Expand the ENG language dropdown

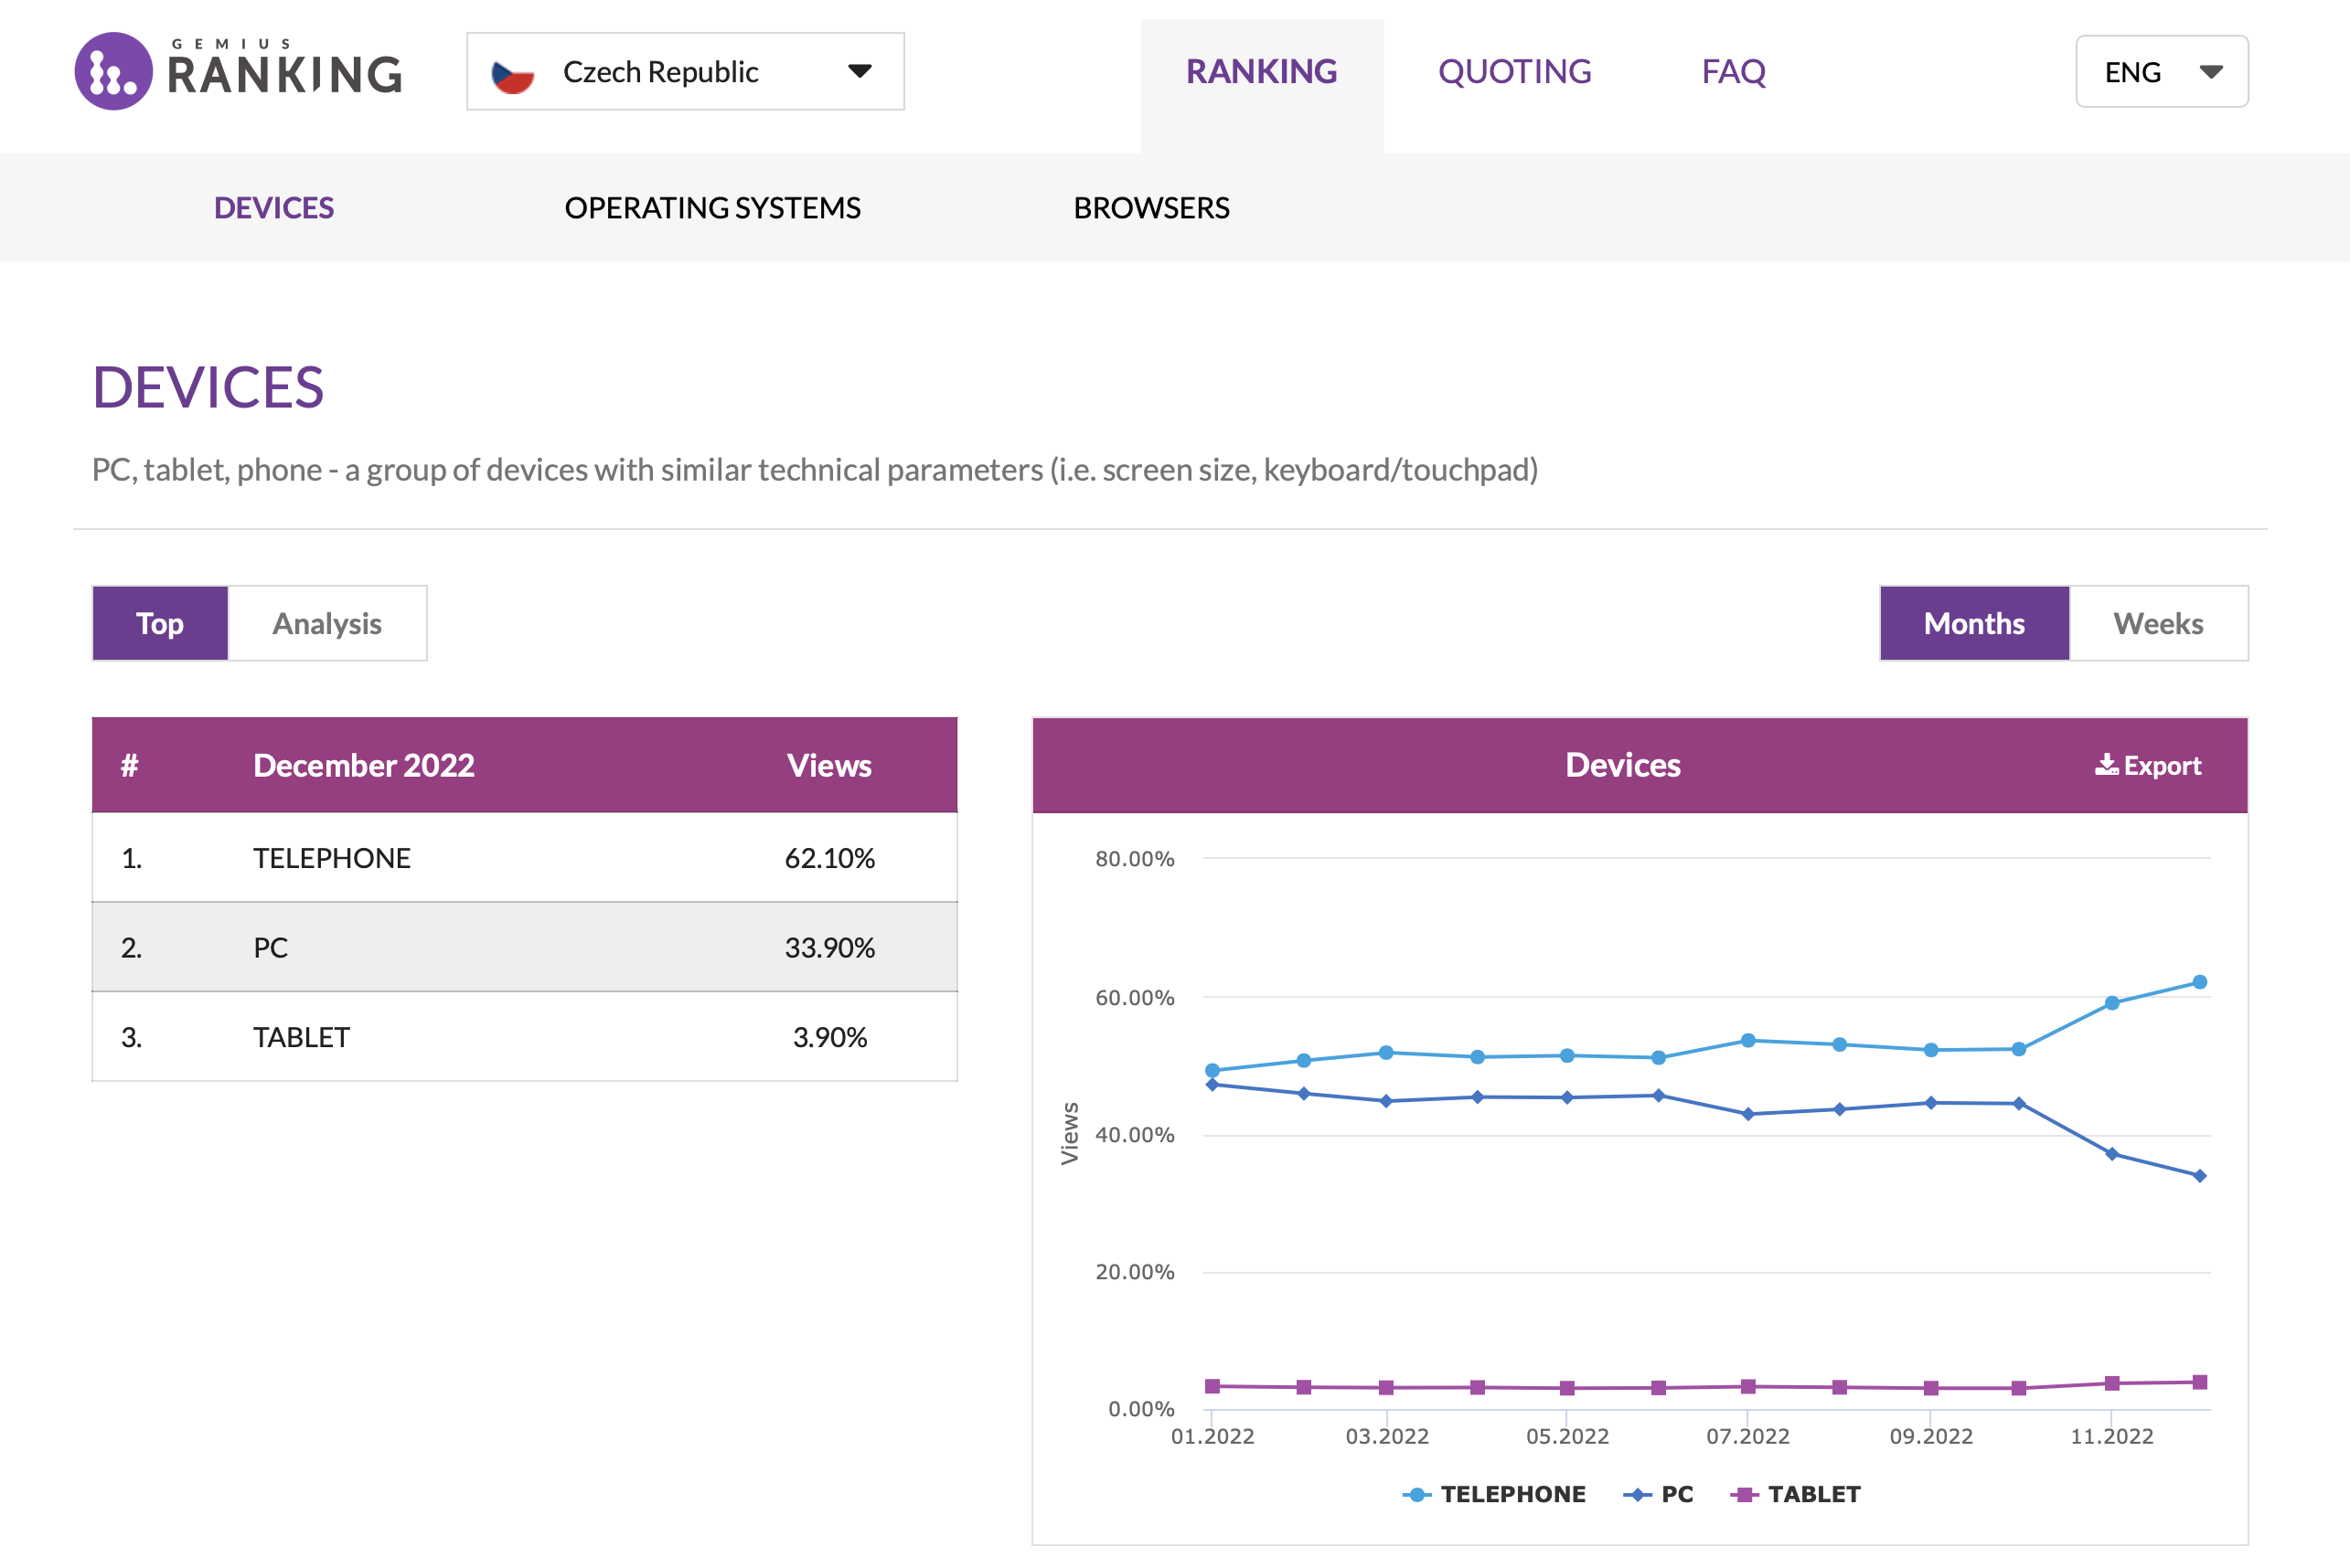tap(2161, 72)
